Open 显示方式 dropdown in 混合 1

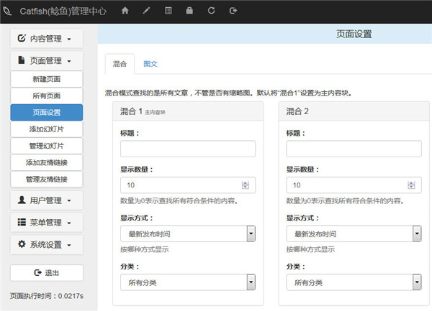[x=187, y=234]
